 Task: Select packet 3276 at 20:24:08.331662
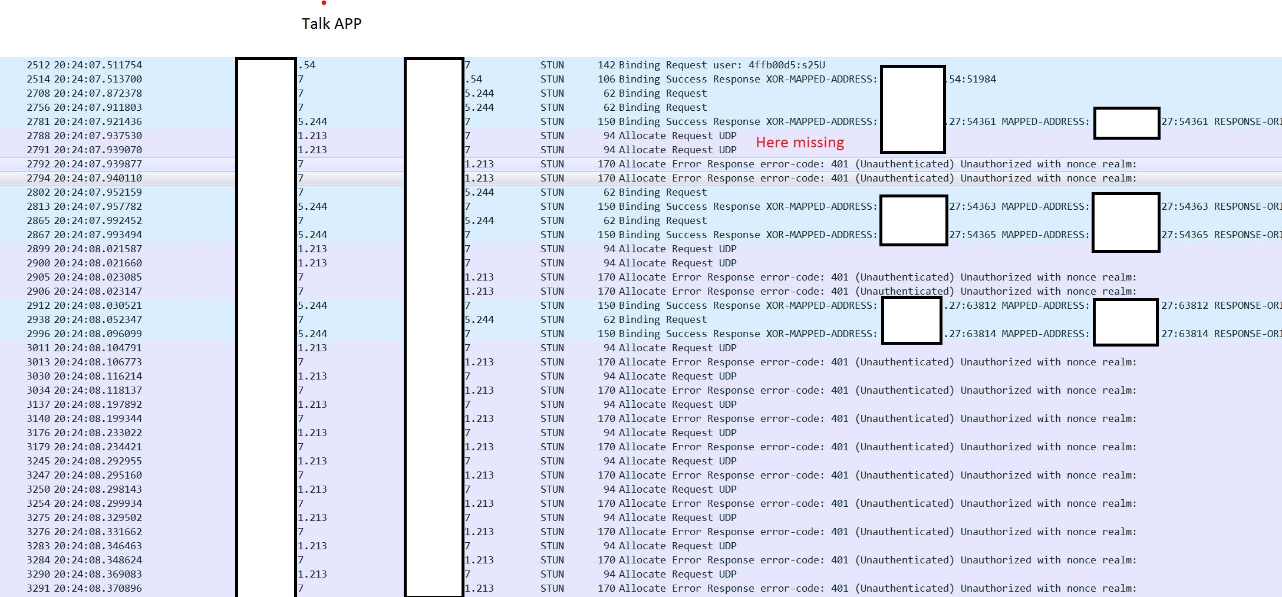[x=641, y=532]
